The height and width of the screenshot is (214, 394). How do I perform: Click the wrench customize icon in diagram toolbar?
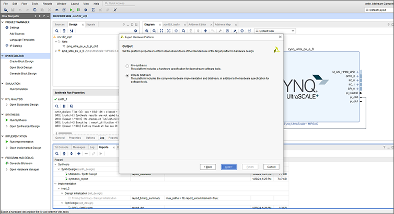[x=220, y=31]
